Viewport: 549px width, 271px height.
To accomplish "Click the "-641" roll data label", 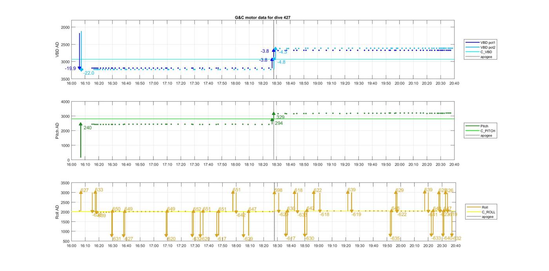I will pos(433,215).
